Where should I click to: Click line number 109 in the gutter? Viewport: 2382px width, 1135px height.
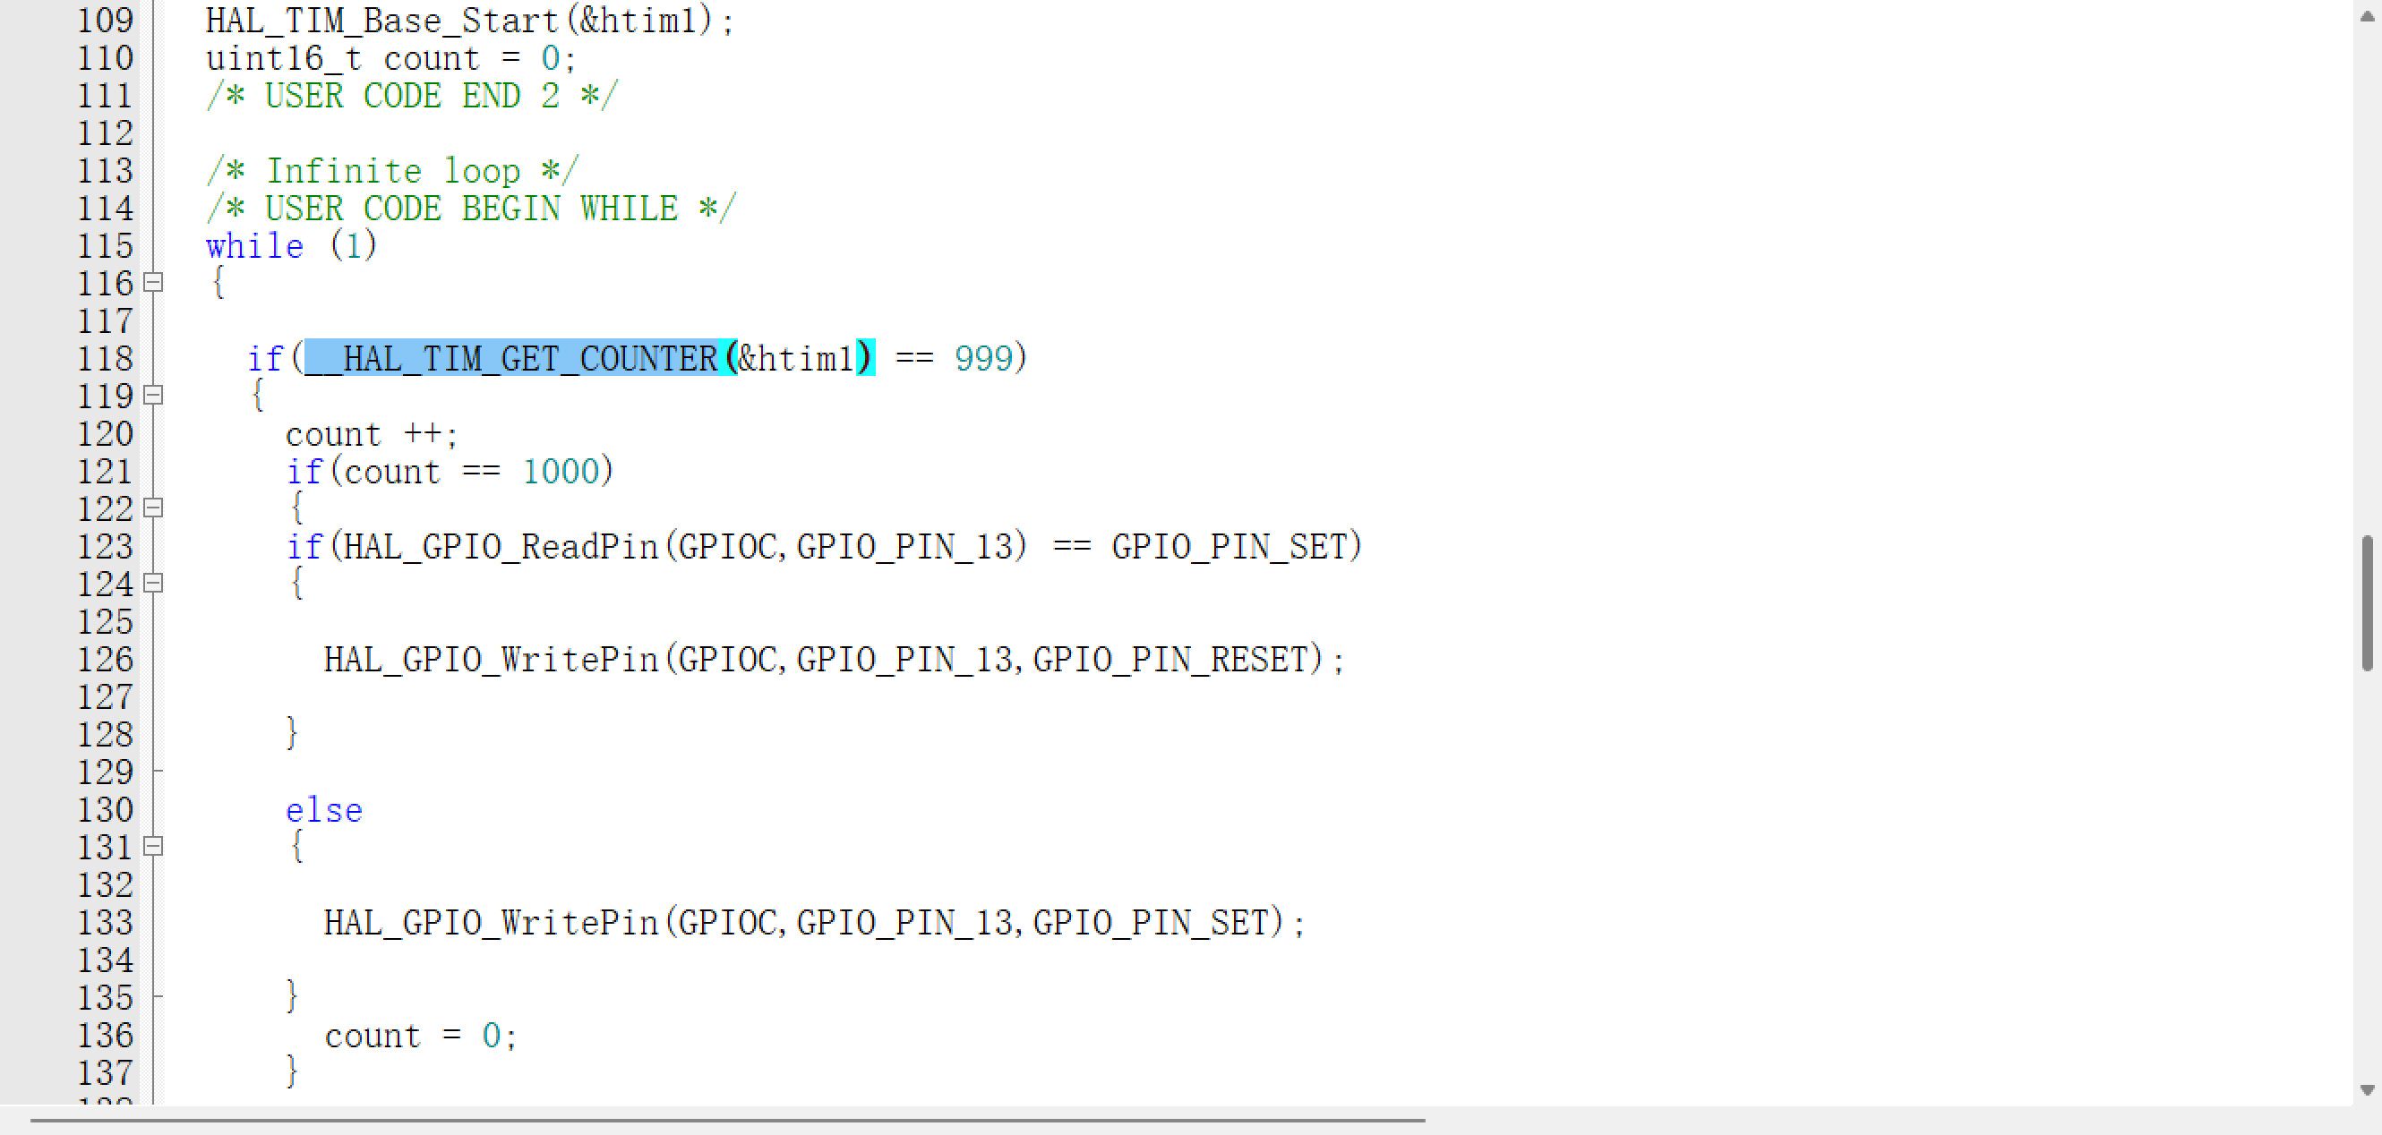pos(105,21)
